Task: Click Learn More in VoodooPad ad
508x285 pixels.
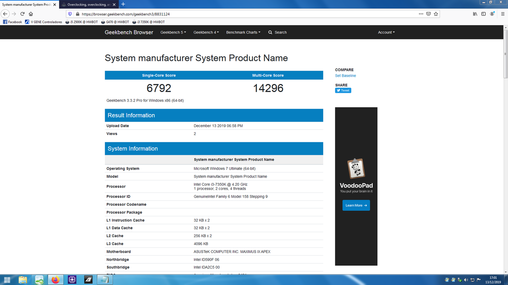Action: click(356, 205)
